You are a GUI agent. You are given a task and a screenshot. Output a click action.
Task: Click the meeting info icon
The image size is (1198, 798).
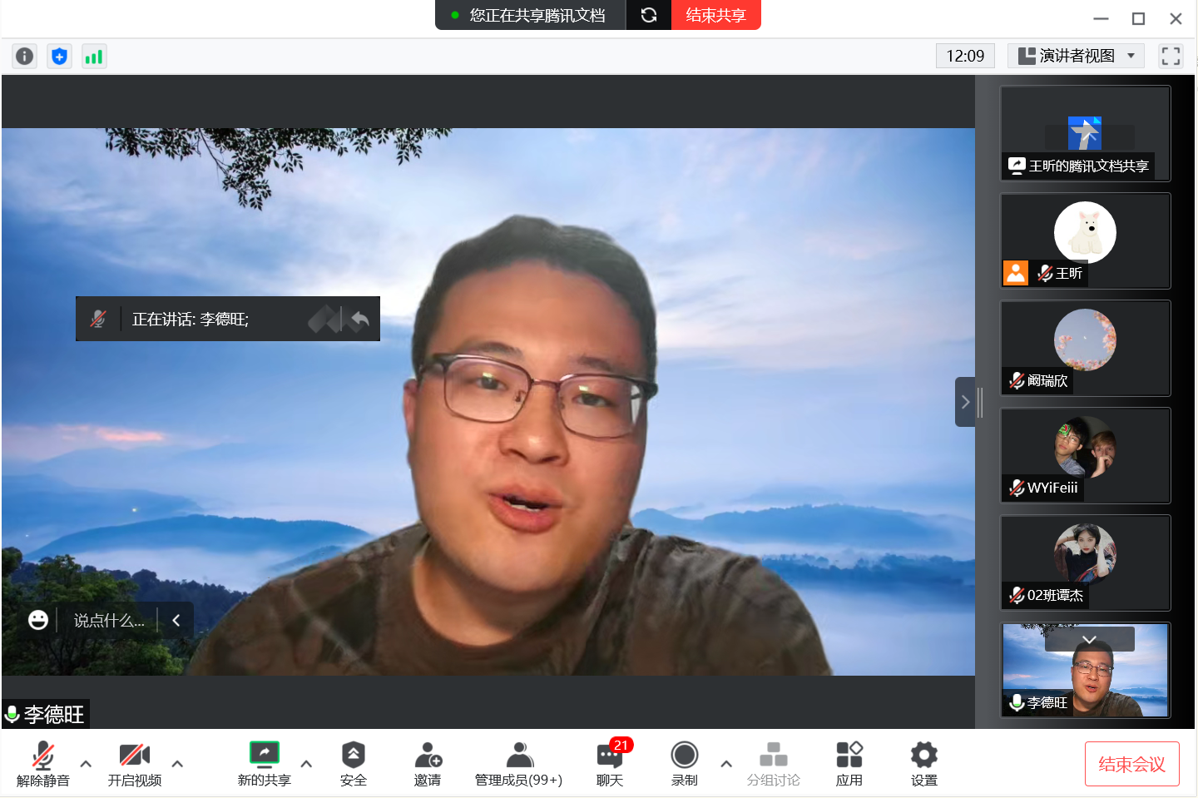click(25, 57)
